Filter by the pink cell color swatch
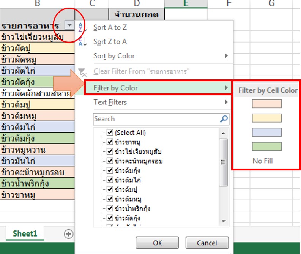Viewport: 301px width, 254px height. click(266, 104)
